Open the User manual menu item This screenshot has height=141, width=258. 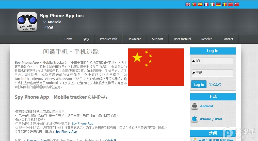point(182,39)
